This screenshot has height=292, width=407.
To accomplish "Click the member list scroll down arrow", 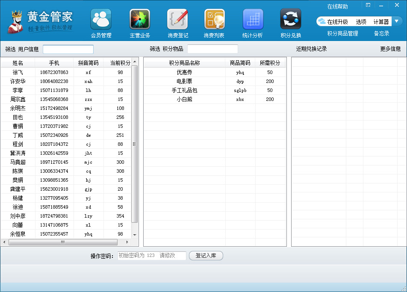I will tap(135, 235).
